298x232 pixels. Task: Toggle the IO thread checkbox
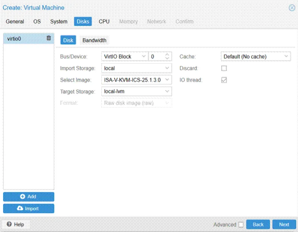click(x=224, y=80)
